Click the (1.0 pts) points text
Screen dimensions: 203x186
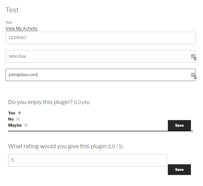[x=82, y=102]
